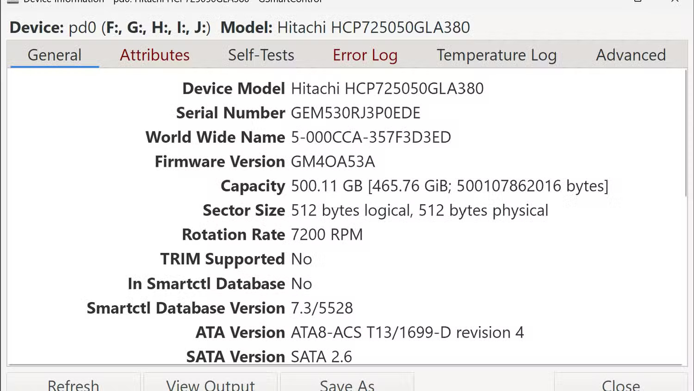Click the Refresh button
Screen dimensions: 694x391
point(73,385)
